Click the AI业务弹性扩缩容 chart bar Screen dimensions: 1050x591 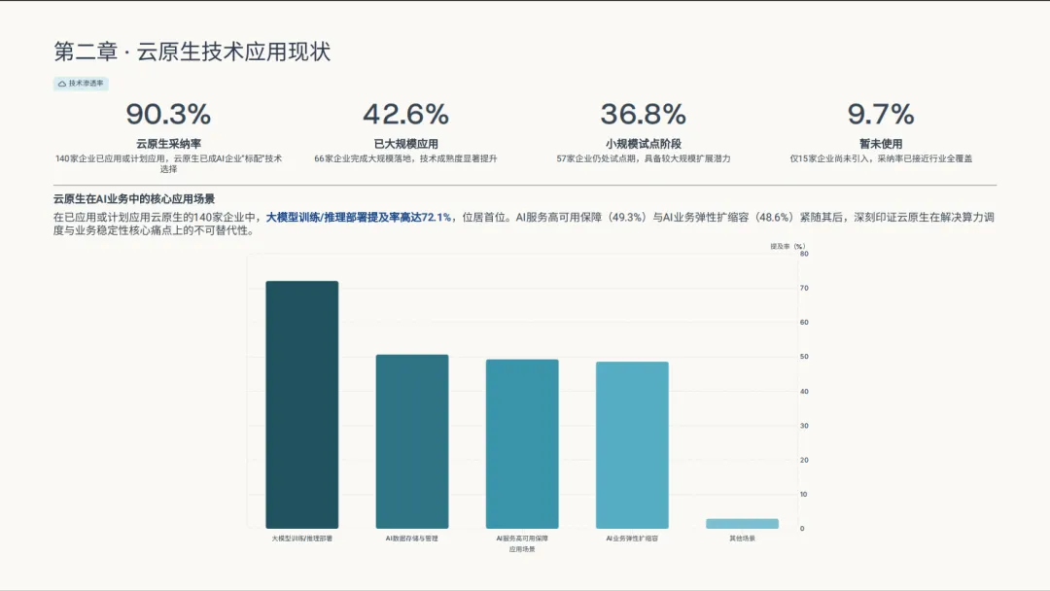point(632,445)
